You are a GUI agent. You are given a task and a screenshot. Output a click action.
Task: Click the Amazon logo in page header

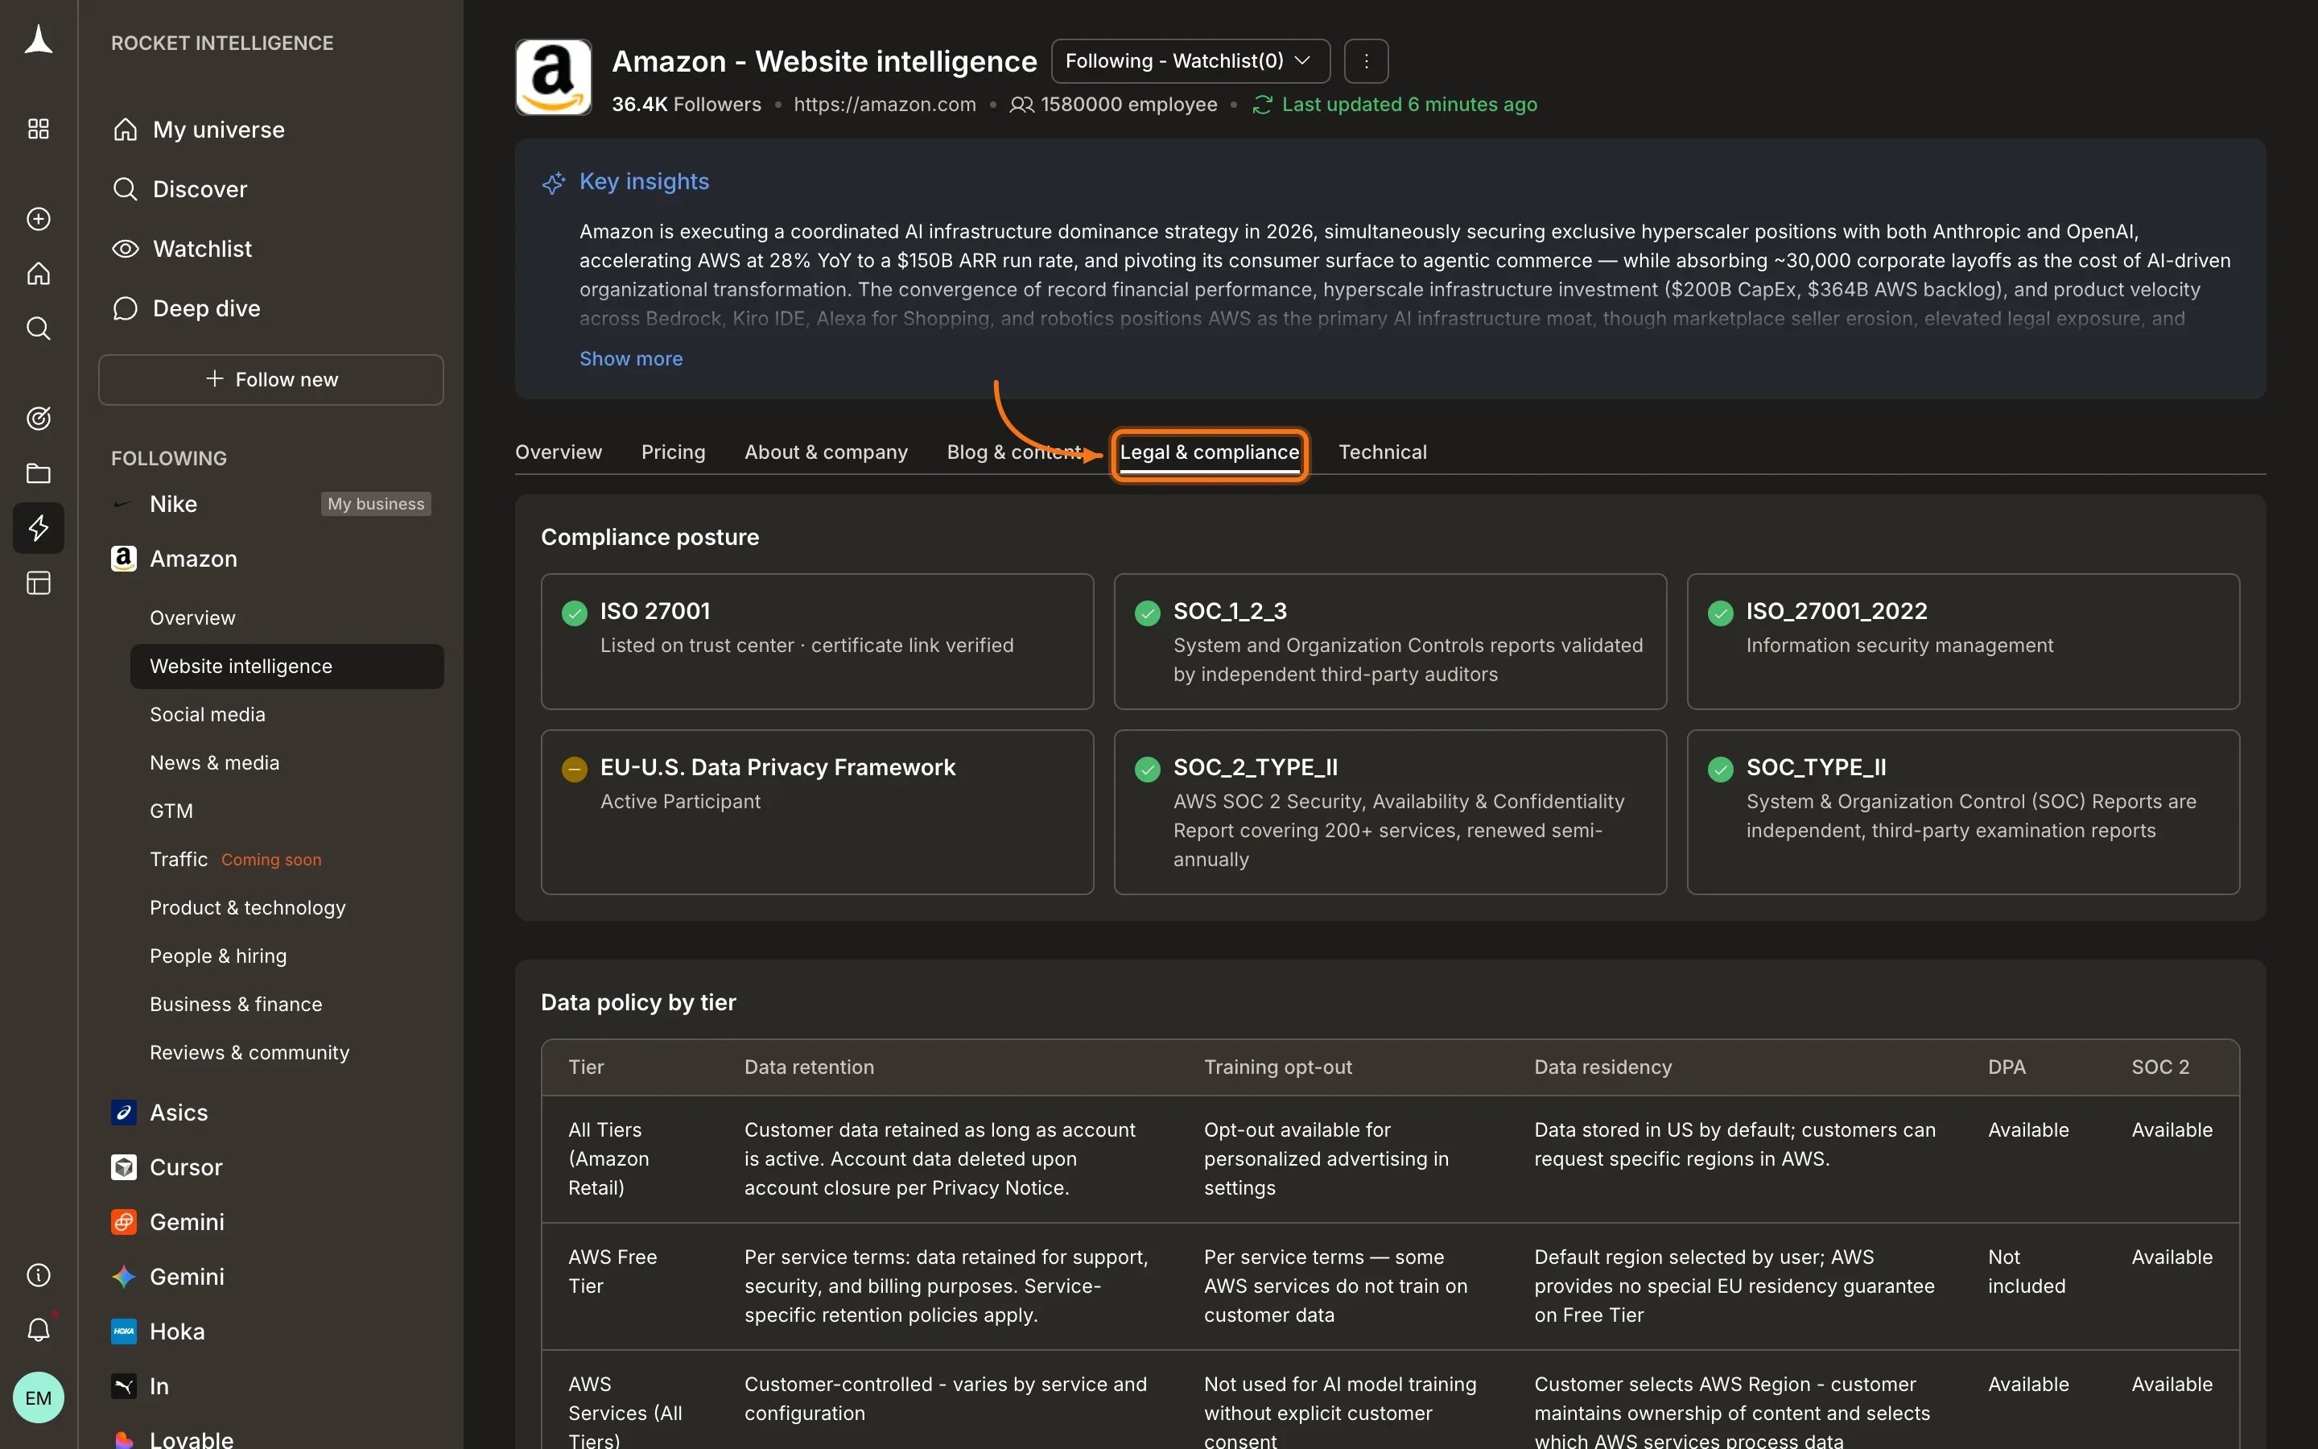[554, 76]
